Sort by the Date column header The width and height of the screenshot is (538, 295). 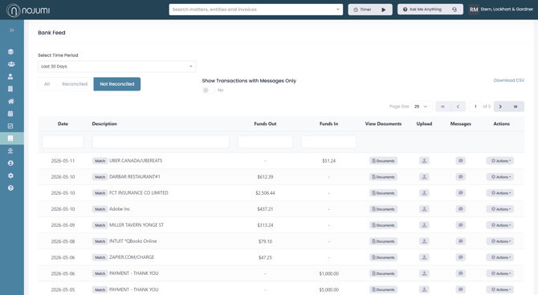coord(63,123)
